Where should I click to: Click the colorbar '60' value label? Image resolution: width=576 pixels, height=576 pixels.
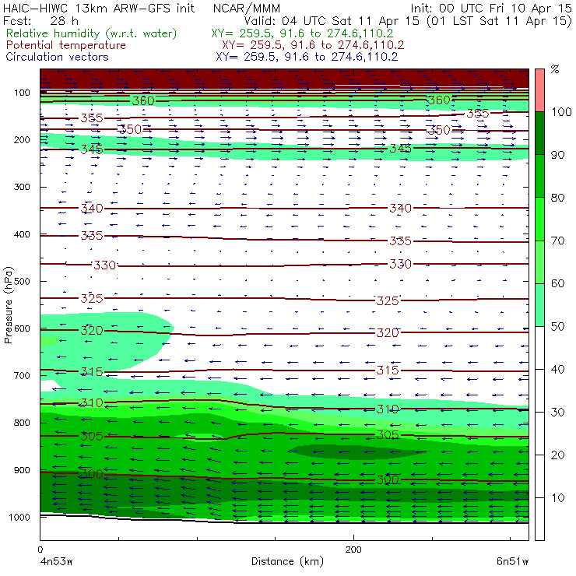coord(558,283)
